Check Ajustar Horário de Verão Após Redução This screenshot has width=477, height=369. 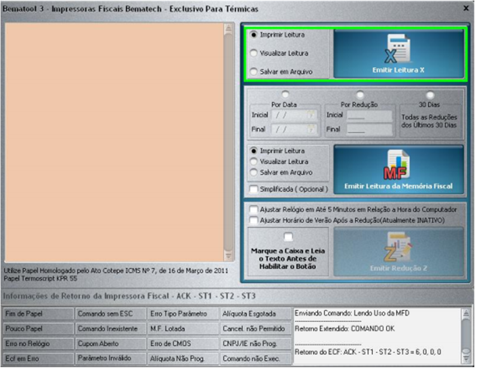click(254, 220)
